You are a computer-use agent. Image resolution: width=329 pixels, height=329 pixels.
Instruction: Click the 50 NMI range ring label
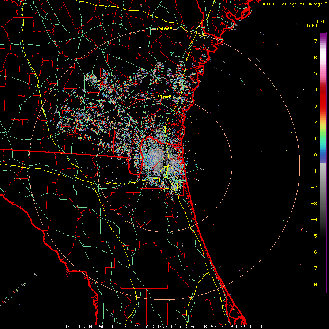tap(164, 97)
